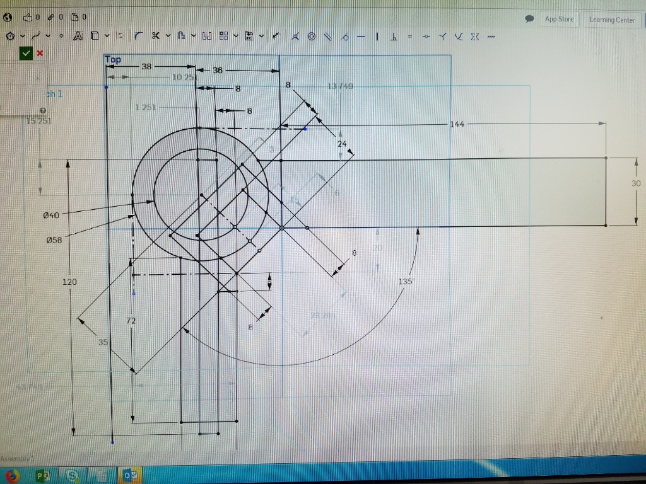Select the Text tool in the sketch toolbar
646x484 pixels.
point(78,37)
